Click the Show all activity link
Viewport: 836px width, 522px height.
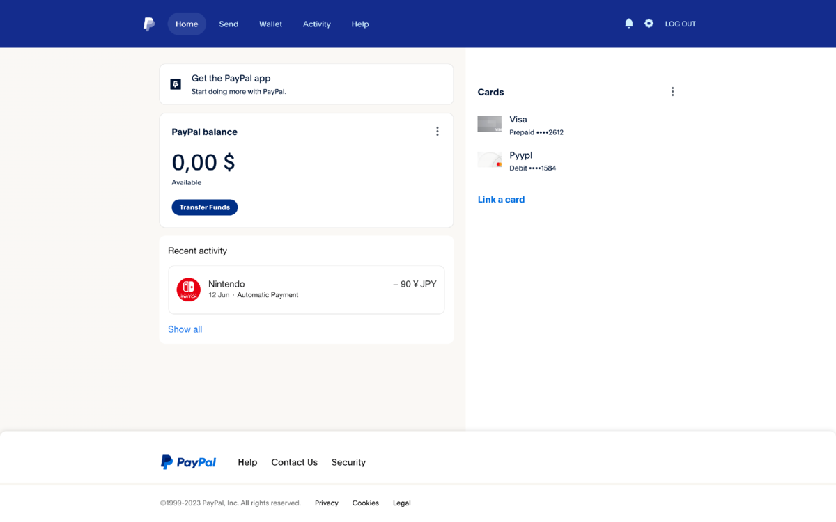pos(185,329)
